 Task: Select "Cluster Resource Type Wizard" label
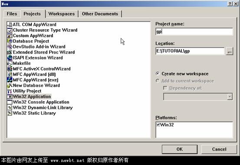(45, 30)
